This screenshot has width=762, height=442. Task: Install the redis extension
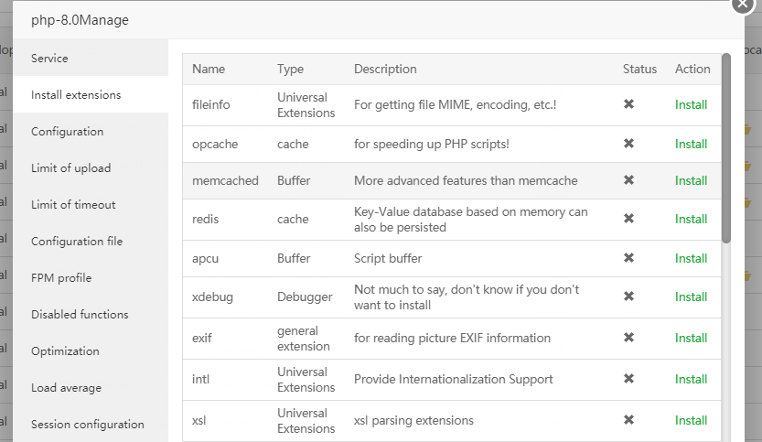pos(691,219)
